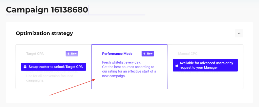259x107 pixels.
Task: Select the Performance Mode strategy card
Action: [129, 67]
